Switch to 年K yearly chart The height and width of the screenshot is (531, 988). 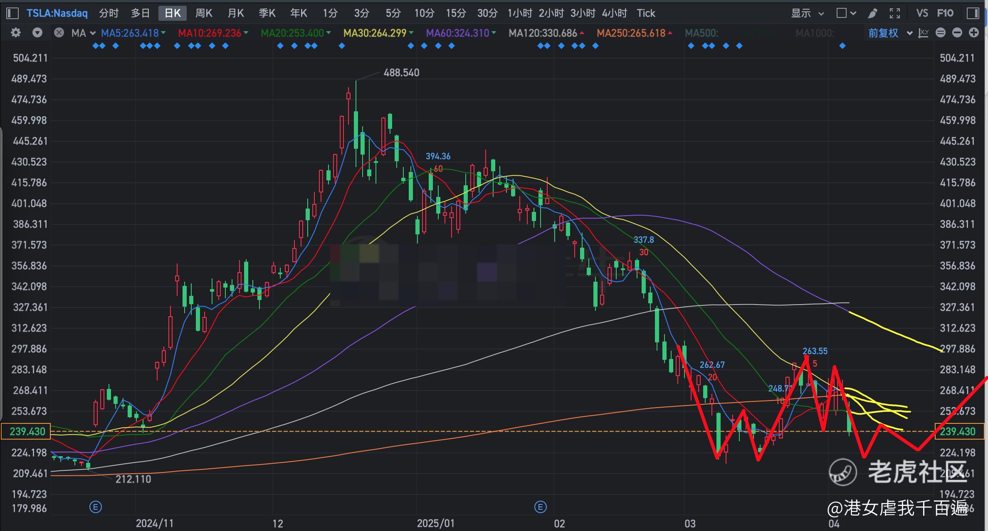click(299, 13)
